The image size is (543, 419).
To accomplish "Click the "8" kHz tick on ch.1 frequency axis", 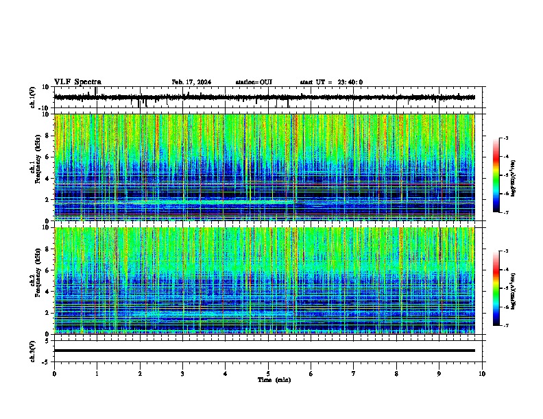I will [48, 136].
